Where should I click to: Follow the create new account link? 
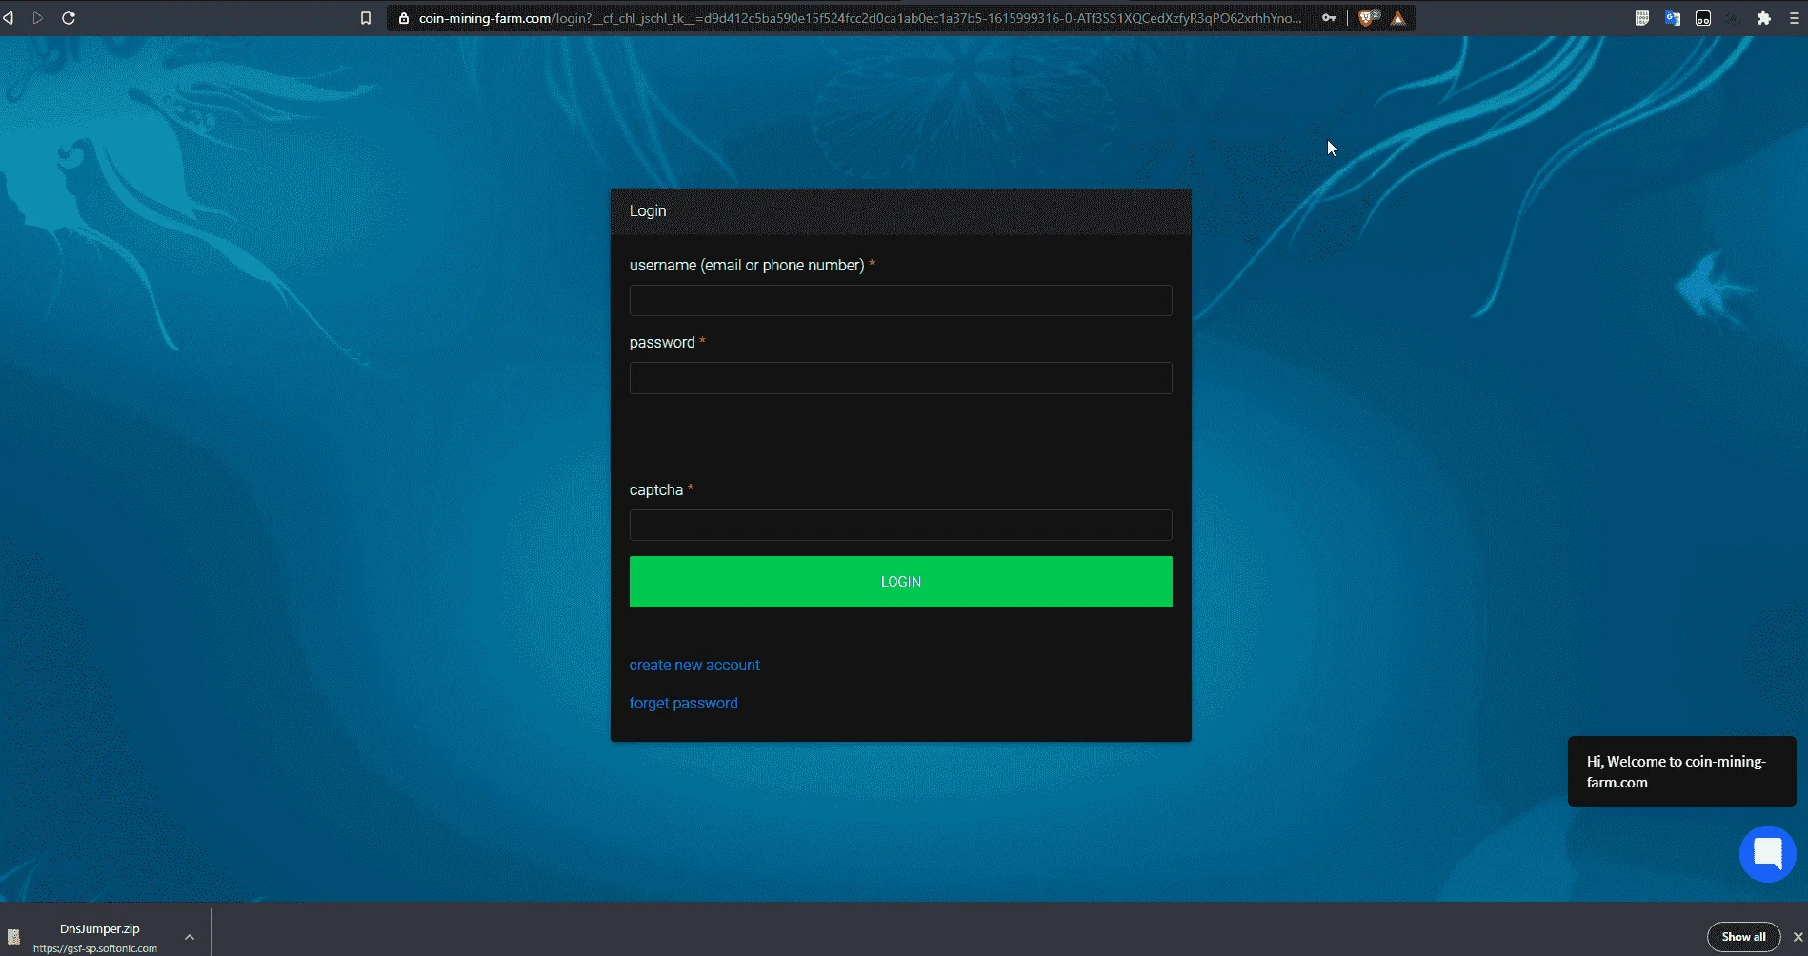pyautogui.click(x=694, y=665)
